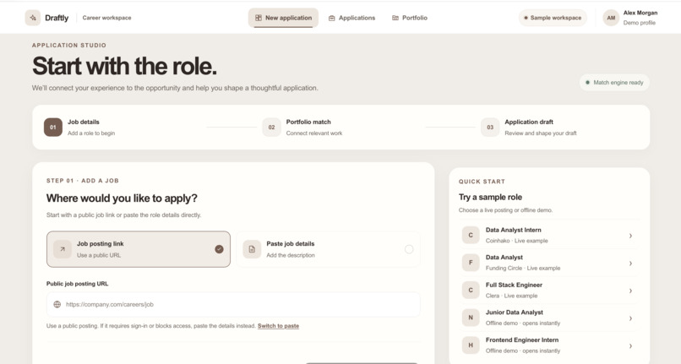
Task: Choose the Job posting link option
Action: 139,249
